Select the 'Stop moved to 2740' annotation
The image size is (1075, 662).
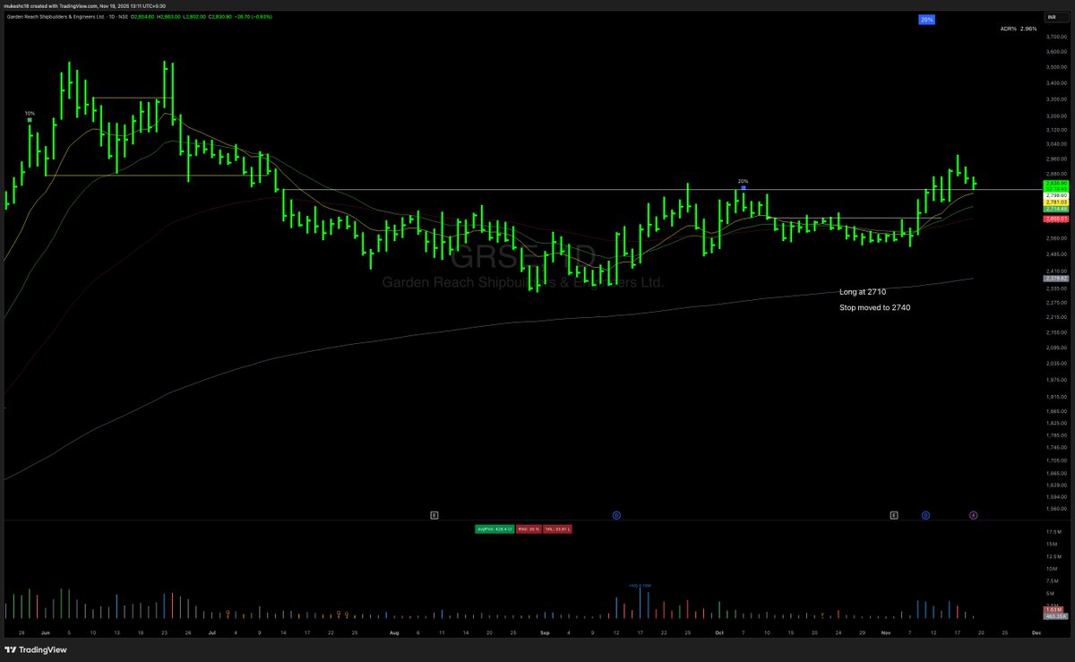tap(875, 307)
